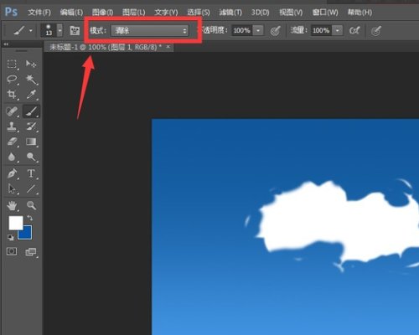Open the 3D(D) menu
The width and height of the screenshot is (419, 335).
260,13
